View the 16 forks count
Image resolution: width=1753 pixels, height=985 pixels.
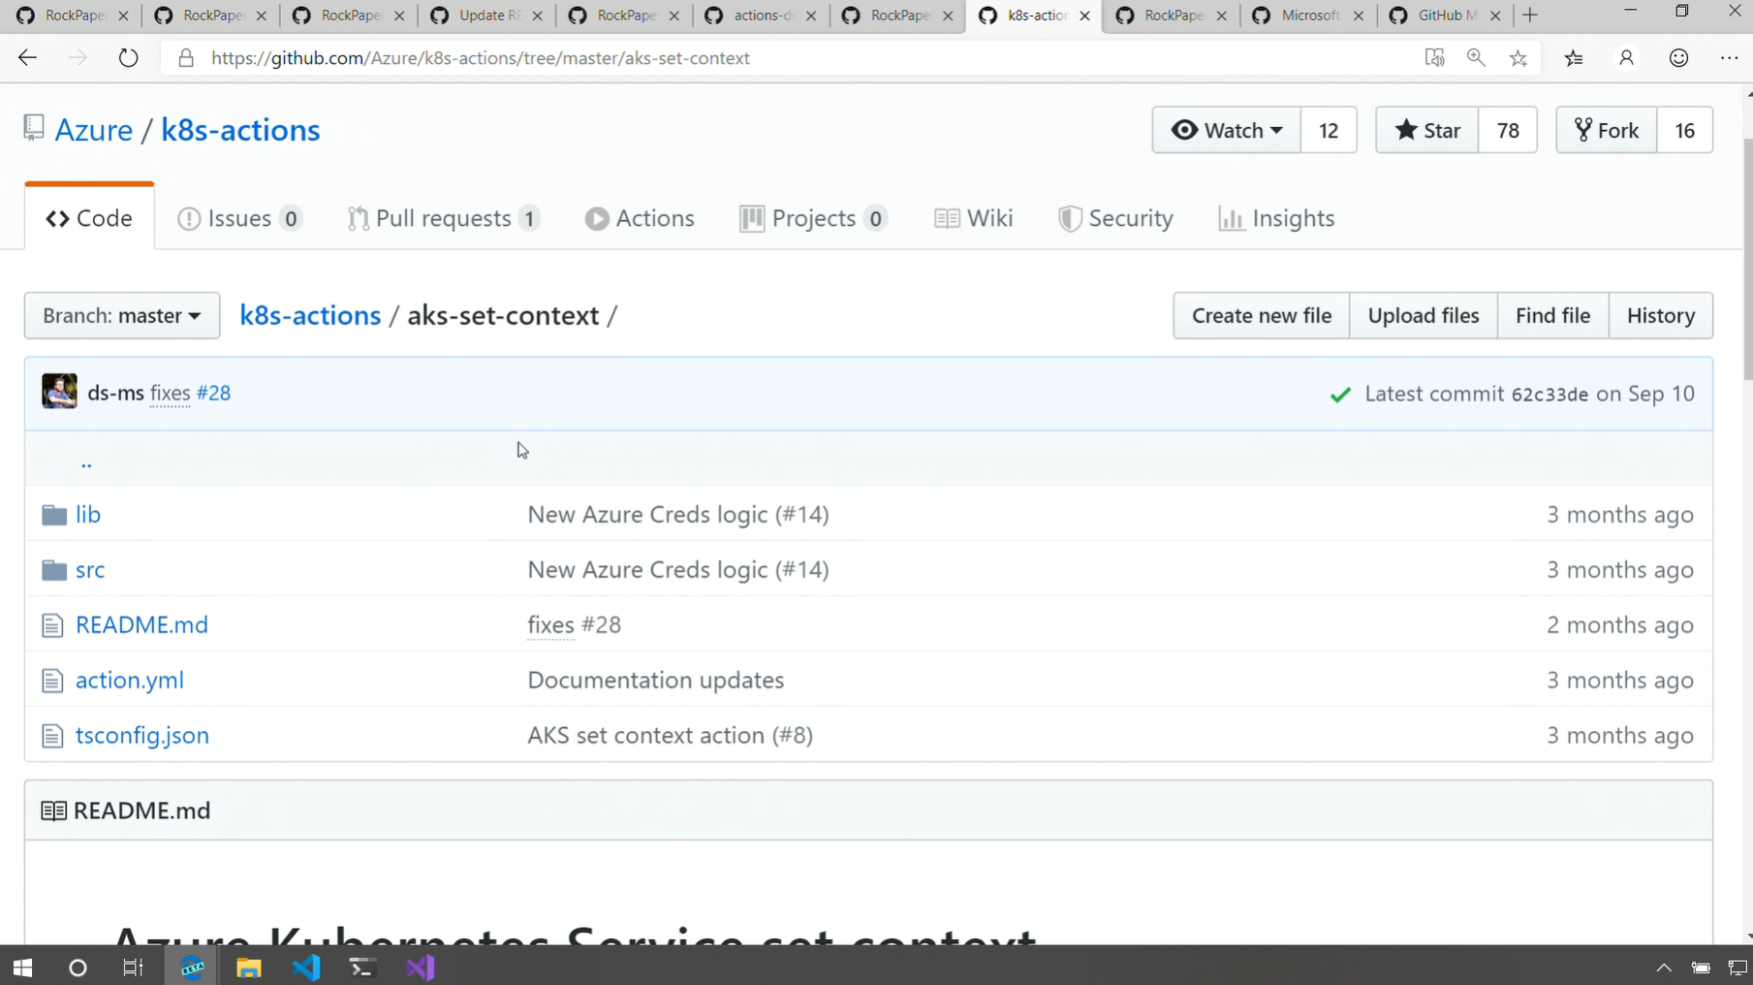[x=1685, y=130]
